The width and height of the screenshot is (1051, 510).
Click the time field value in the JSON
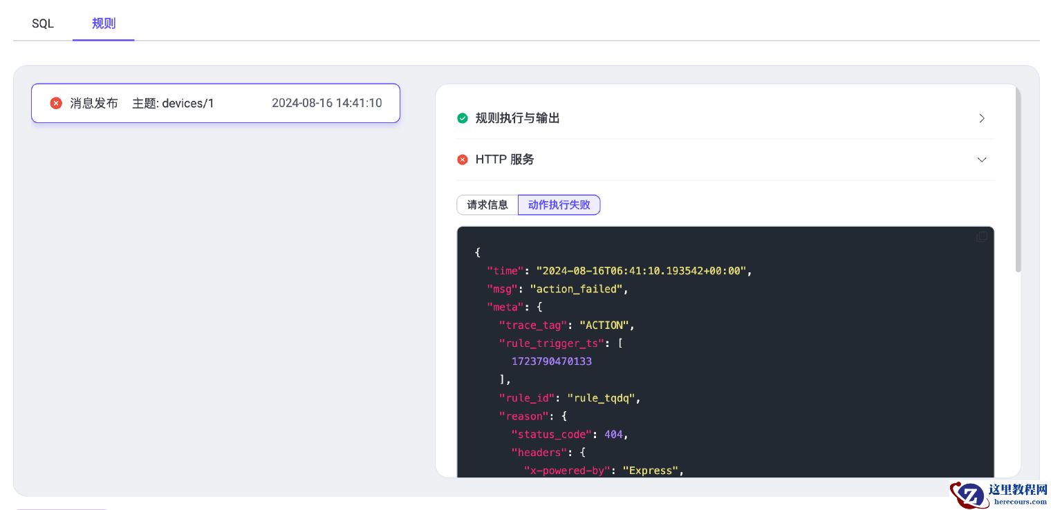point(642,271)
